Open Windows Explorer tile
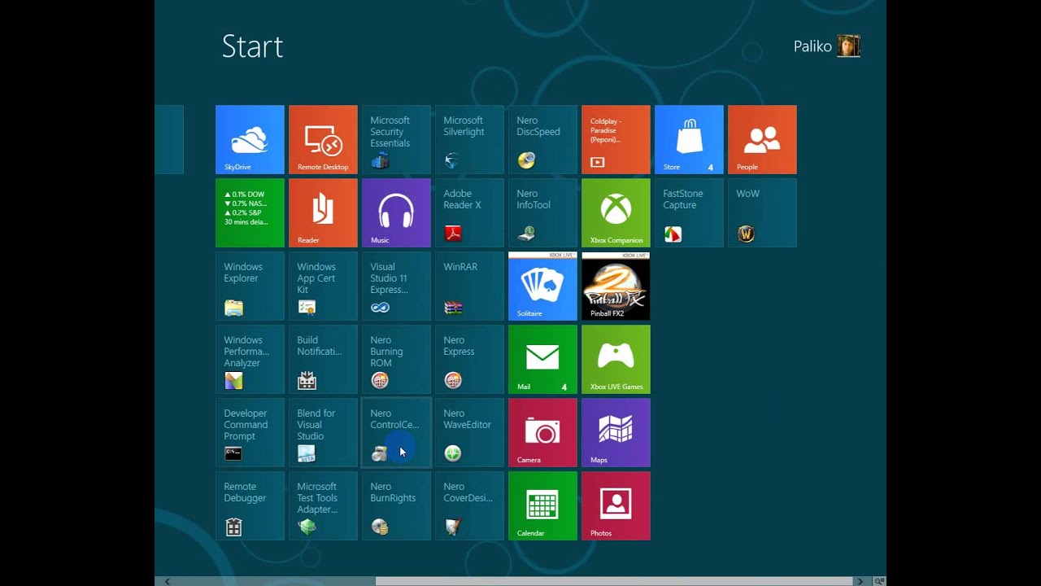 tap(250, 286)
